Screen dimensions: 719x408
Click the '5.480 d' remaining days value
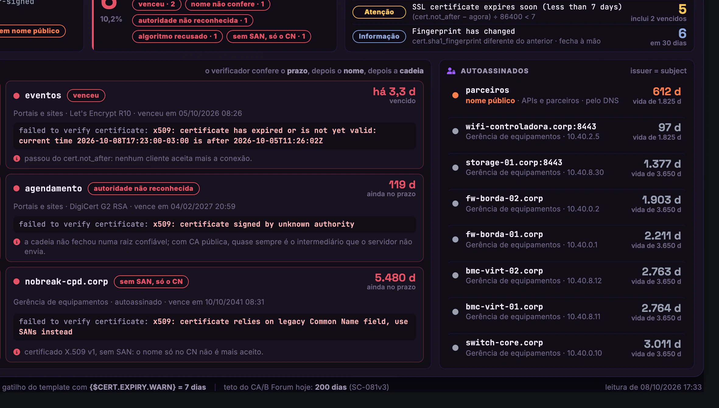(395, 278)
